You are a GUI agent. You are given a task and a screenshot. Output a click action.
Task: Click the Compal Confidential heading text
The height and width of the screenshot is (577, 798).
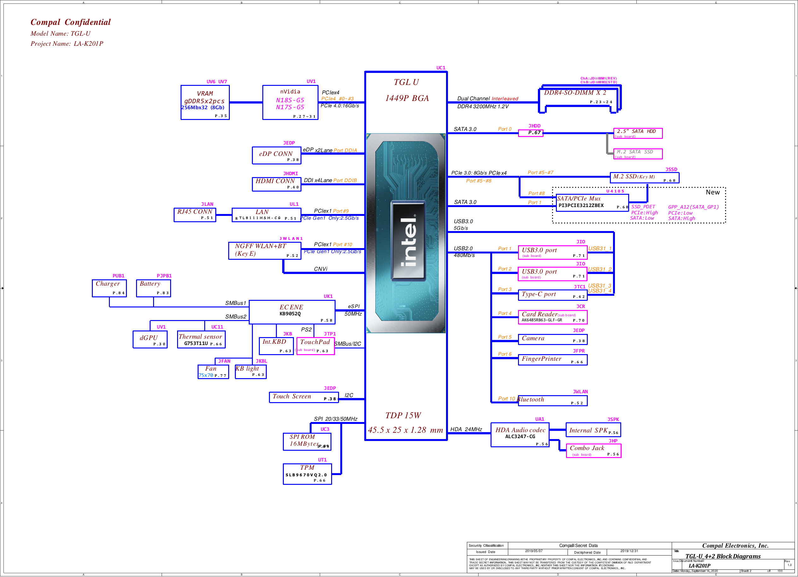pyautogui.click(x=70, y=22)
